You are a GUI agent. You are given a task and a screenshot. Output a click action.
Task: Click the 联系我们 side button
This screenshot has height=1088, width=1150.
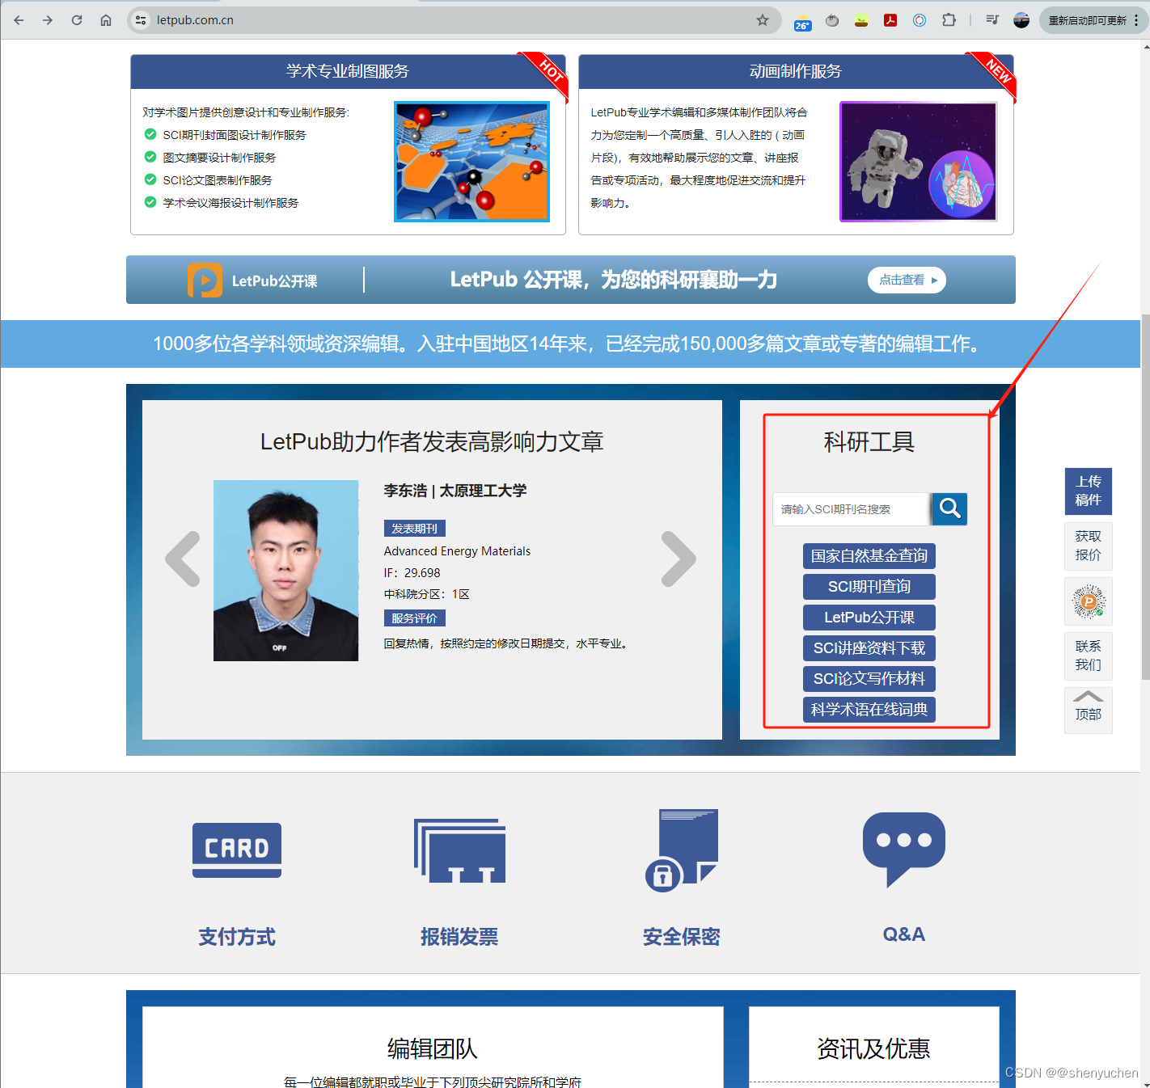click(x=1089, y=656)
